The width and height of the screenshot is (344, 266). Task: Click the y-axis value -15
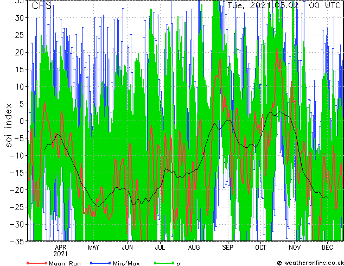17,173
